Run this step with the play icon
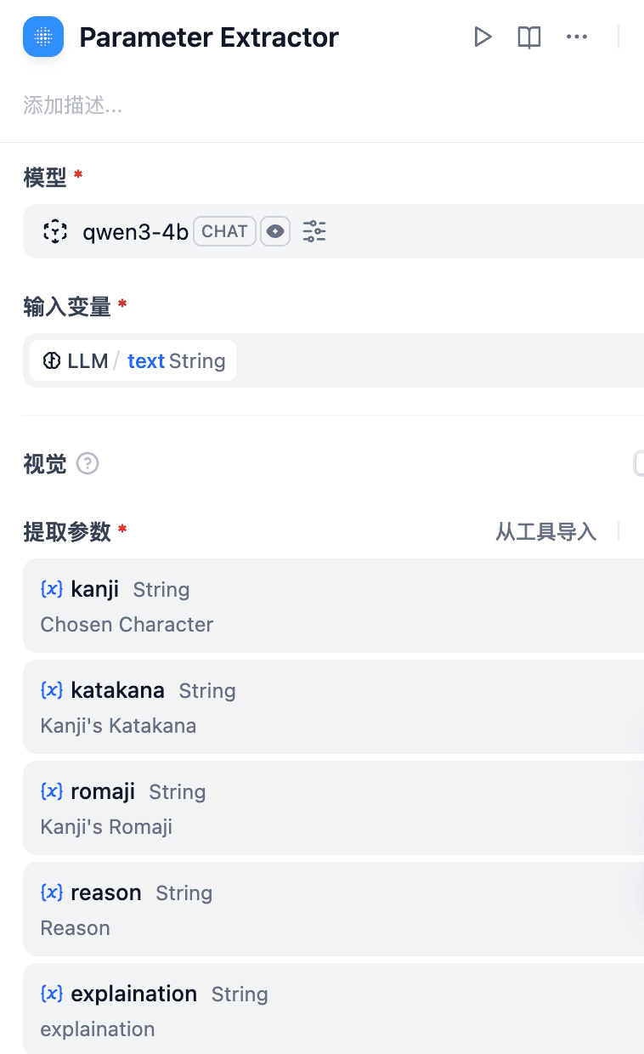Image resolution: width=644 pixels, height=1054 pixels. [x=483, y=37]
